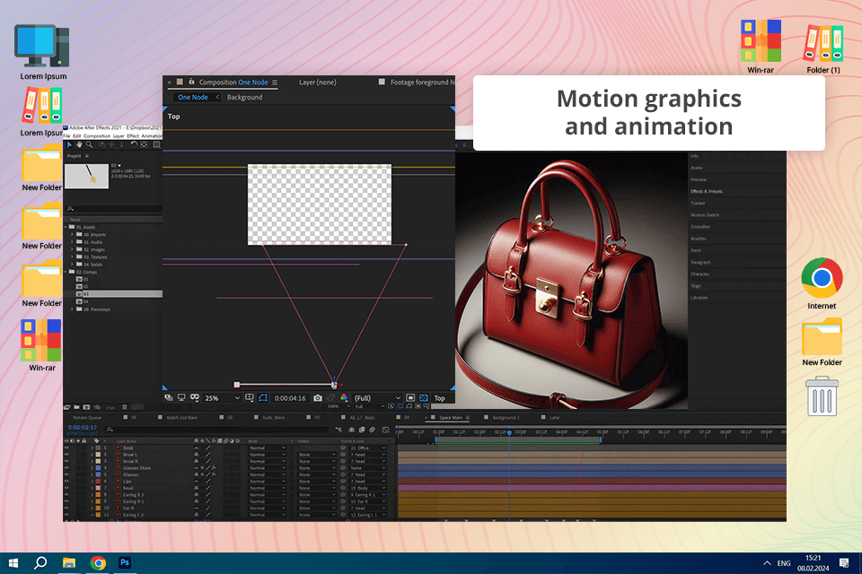Image resolution: width=862 pixels, height=574 pixels.
Task: Open parent dropdown showing 21. Office
Action: (x=367, y=448)
